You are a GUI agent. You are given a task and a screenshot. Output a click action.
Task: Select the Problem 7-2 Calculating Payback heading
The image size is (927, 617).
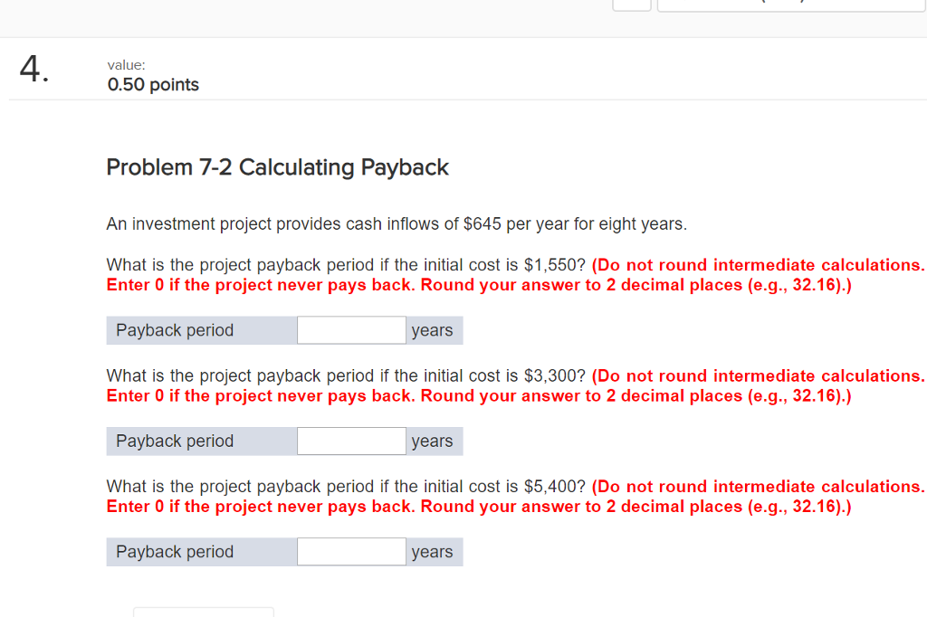[x=277, y=167]
